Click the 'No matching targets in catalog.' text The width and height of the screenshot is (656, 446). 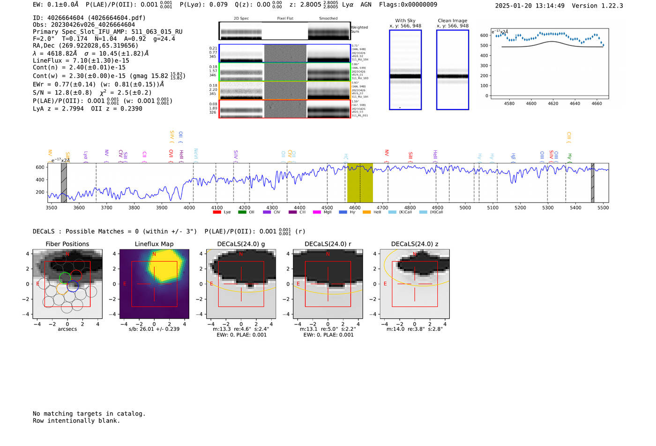(89, 414)
